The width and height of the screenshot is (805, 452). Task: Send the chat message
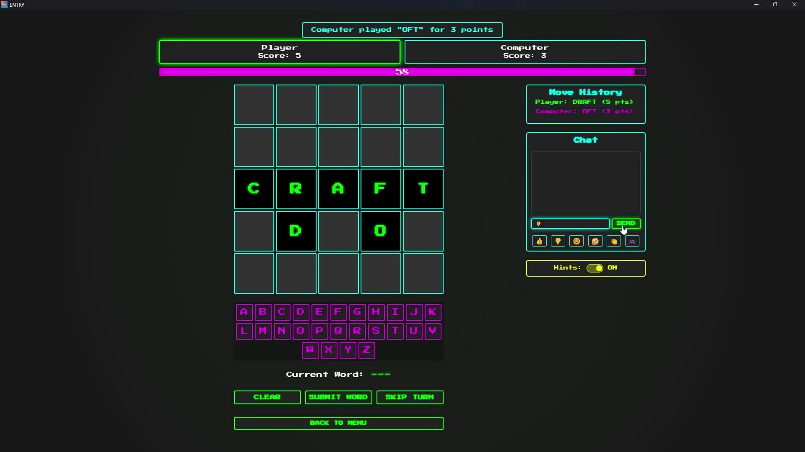point(626,223)
